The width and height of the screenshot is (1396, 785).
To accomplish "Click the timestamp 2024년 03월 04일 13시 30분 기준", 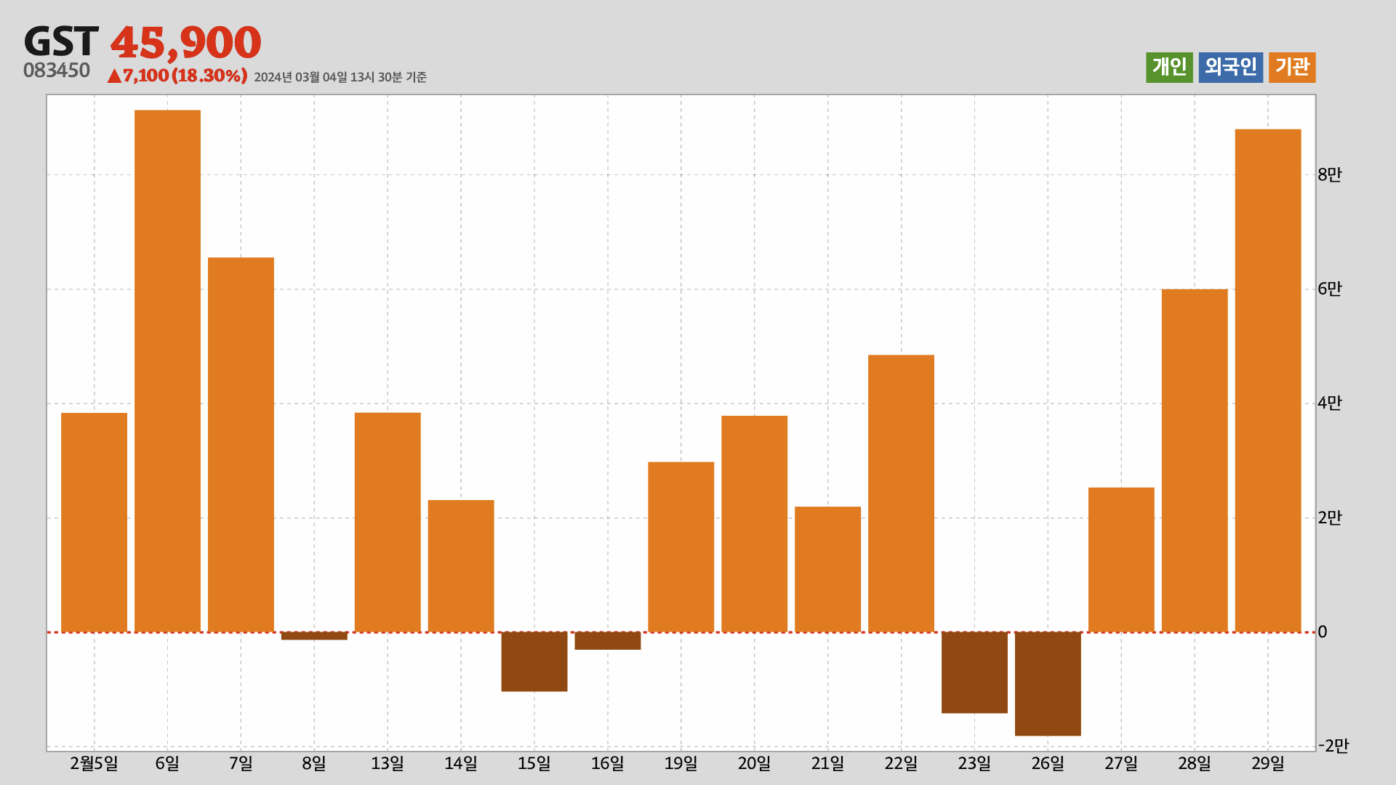I will 340,77.
